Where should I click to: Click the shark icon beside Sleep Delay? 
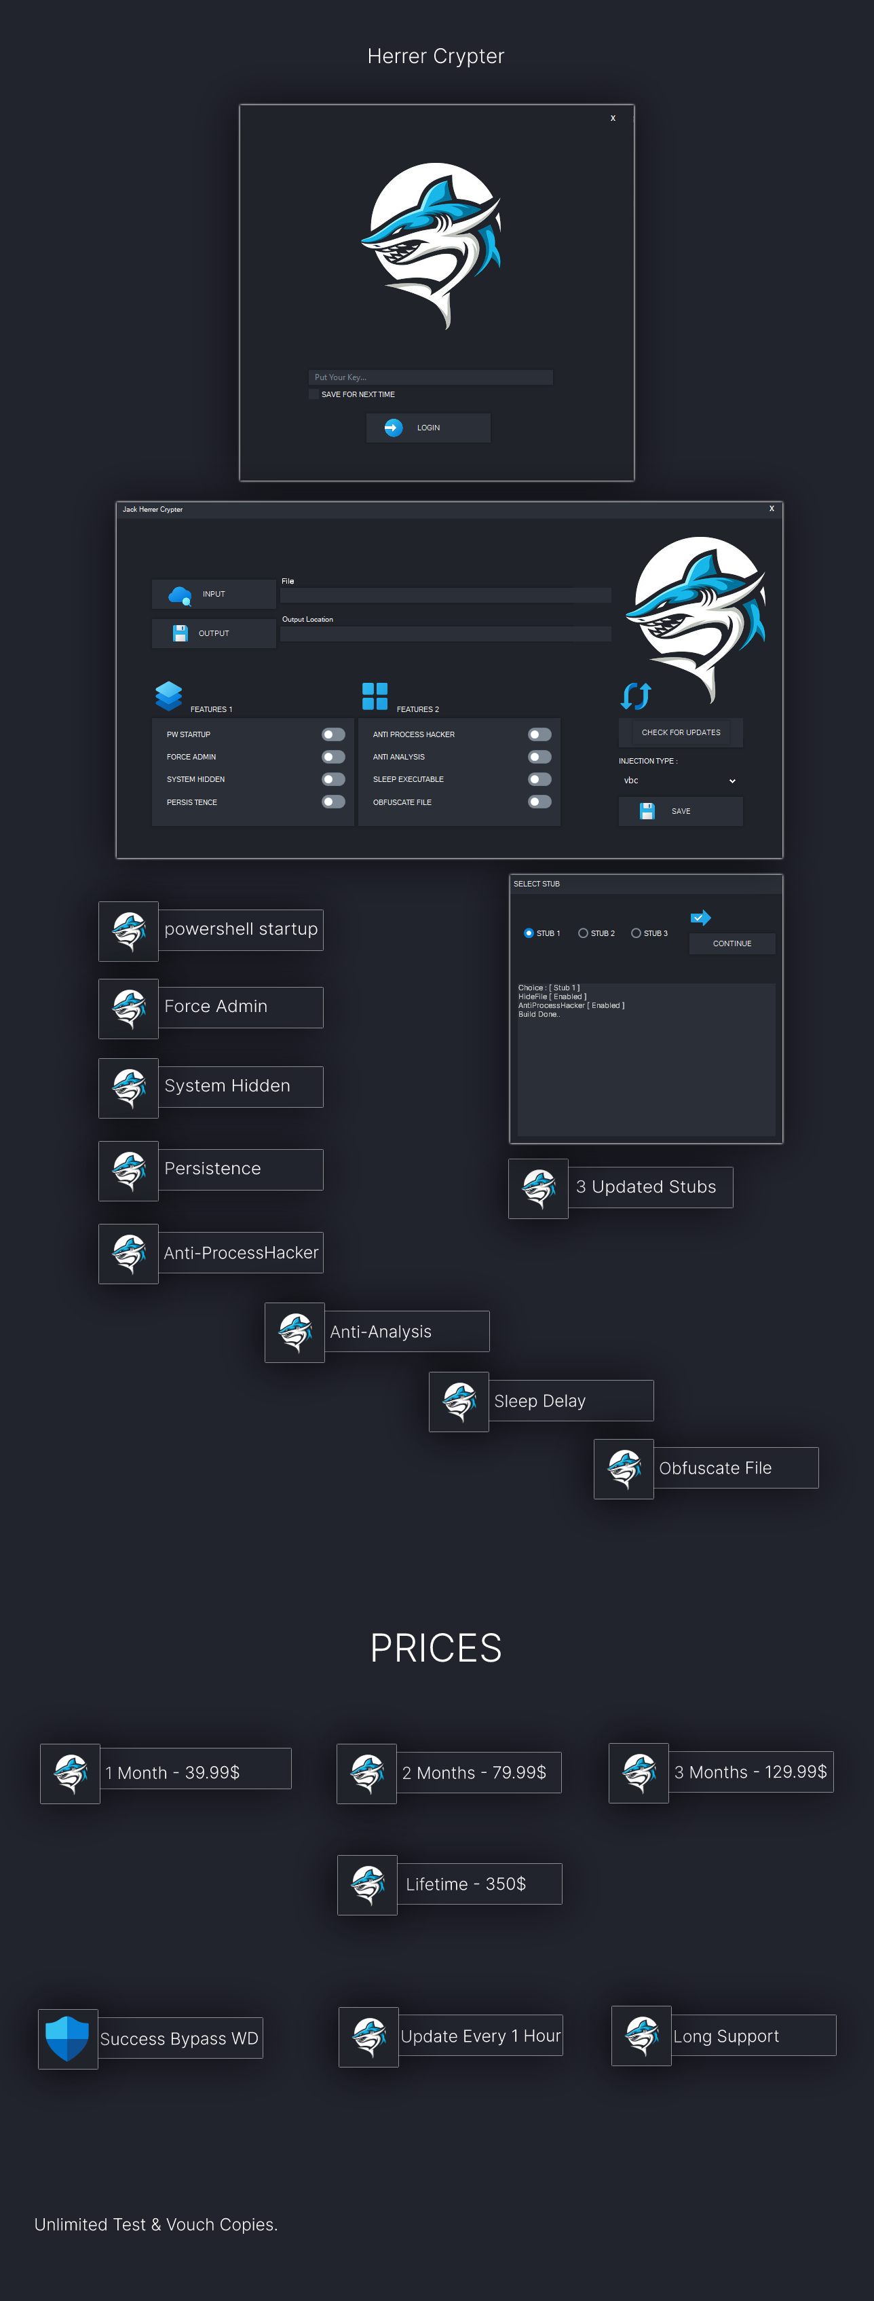pos(459,1402)
